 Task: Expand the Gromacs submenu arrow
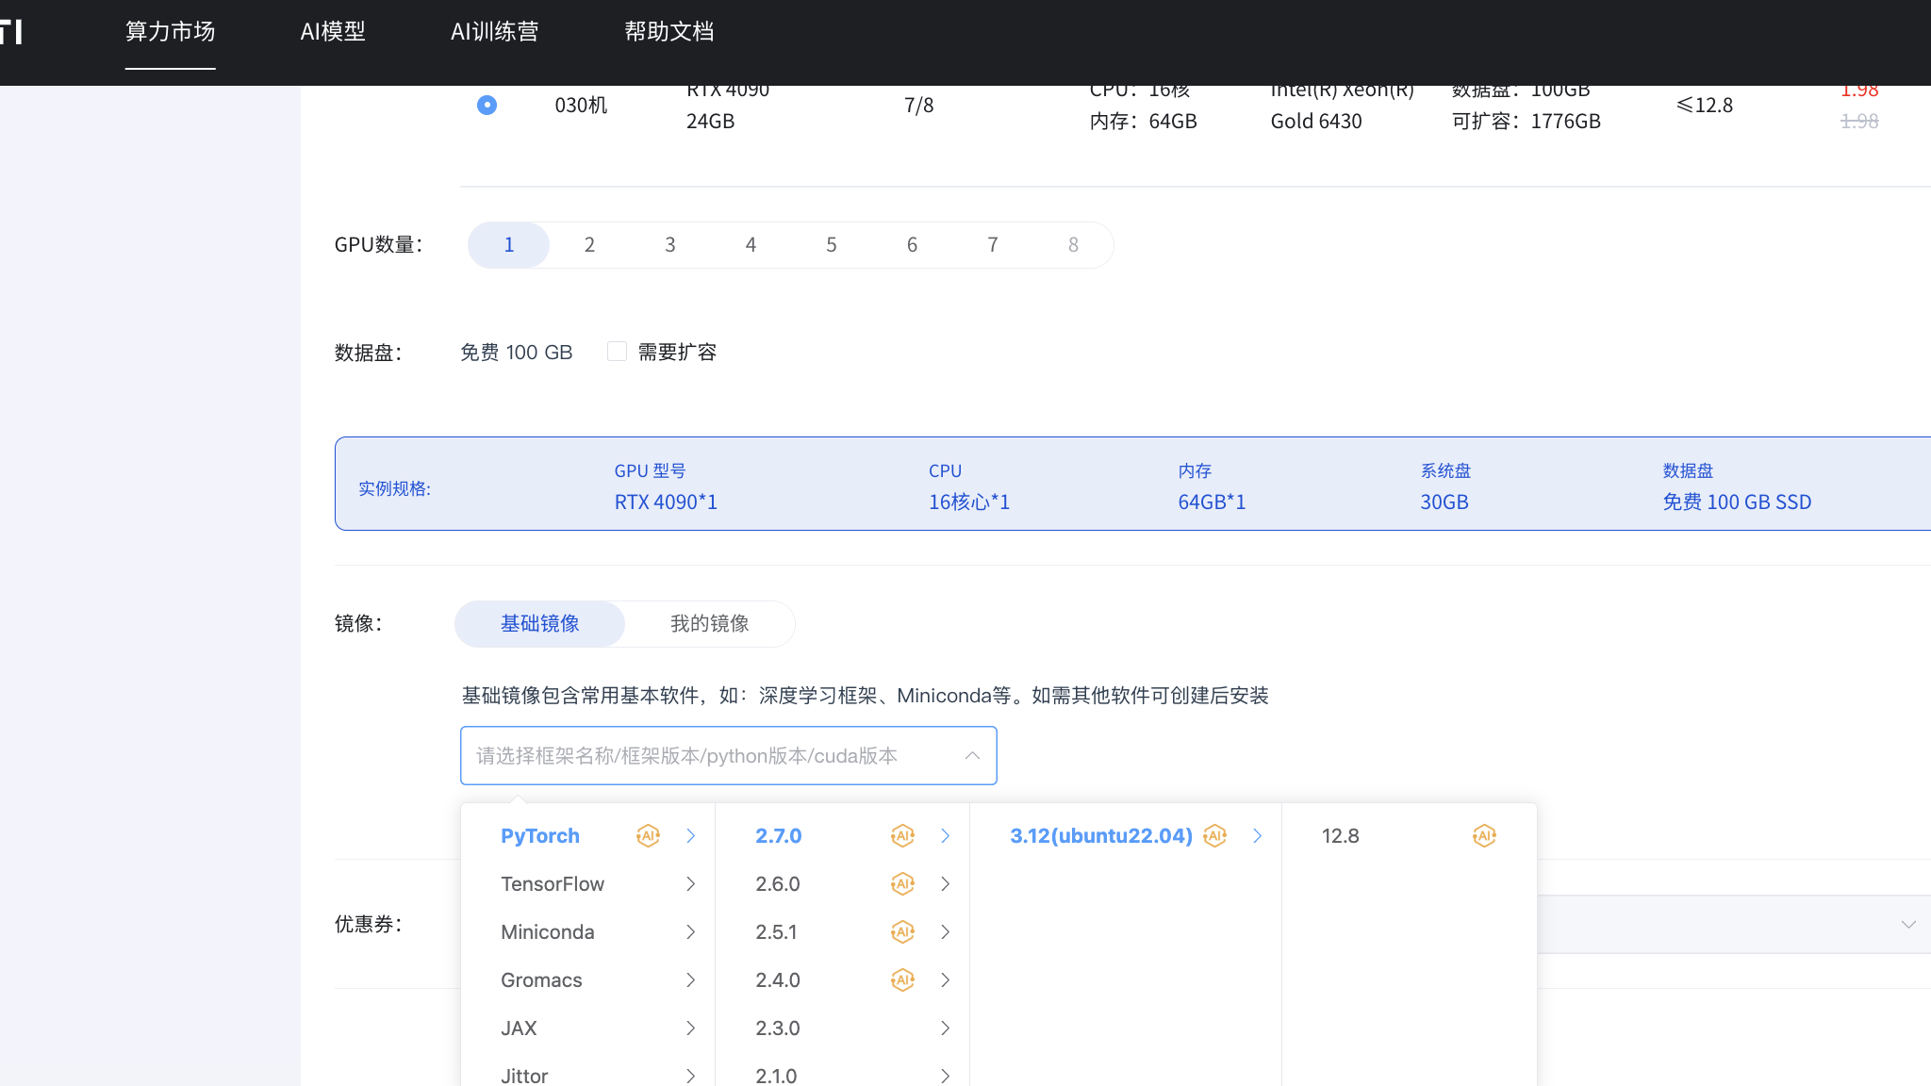690,980
